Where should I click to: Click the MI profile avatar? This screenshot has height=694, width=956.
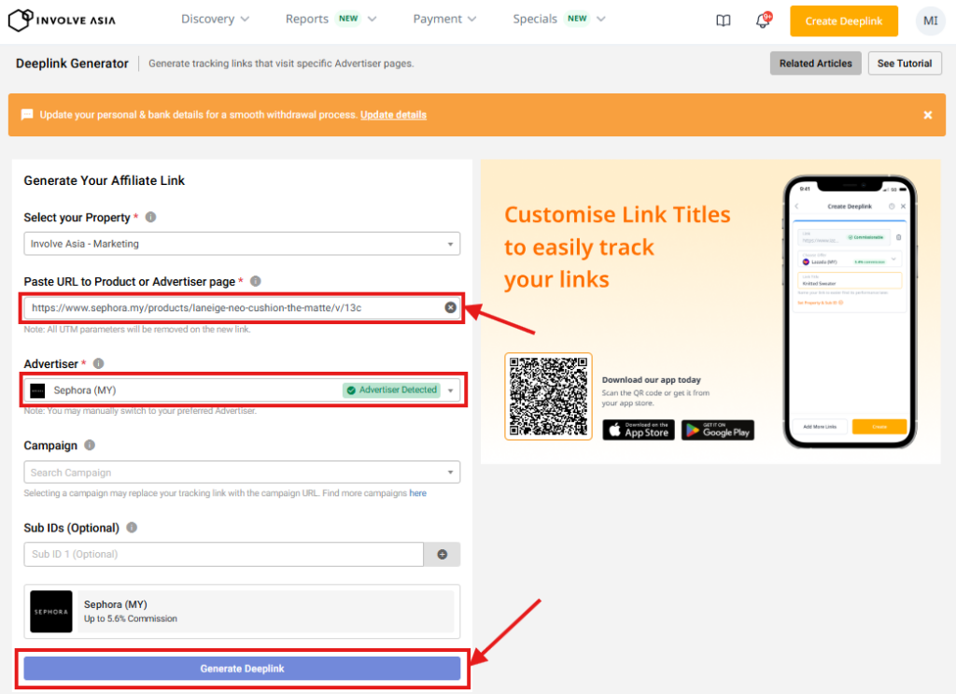click(x=930, y=21)
